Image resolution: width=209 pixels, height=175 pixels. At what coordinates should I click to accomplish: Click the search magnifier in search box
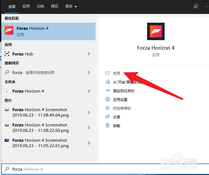click(7, 169)
